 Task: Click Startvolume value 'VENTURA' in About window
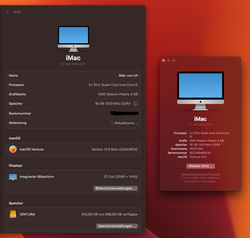196,149
